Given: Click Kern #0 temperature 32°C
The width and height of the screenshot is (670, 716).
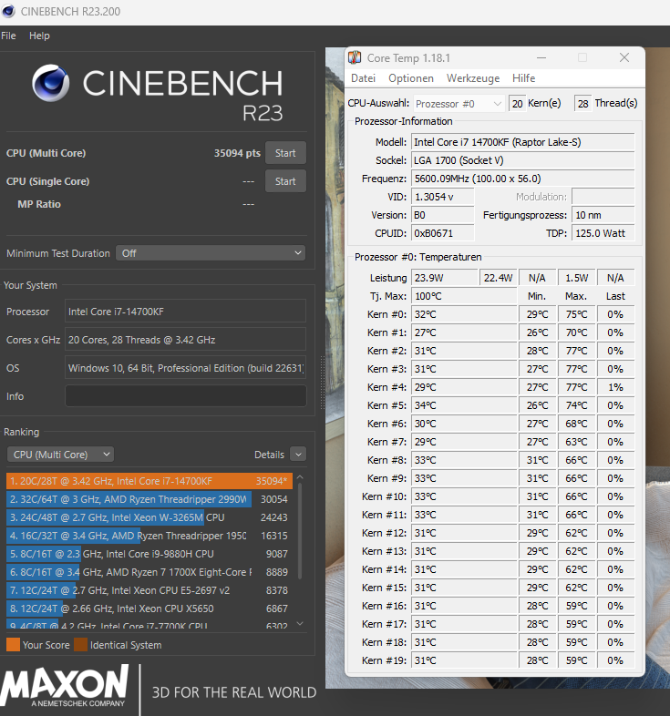Looking at the screenshot, I should point(464,314).
